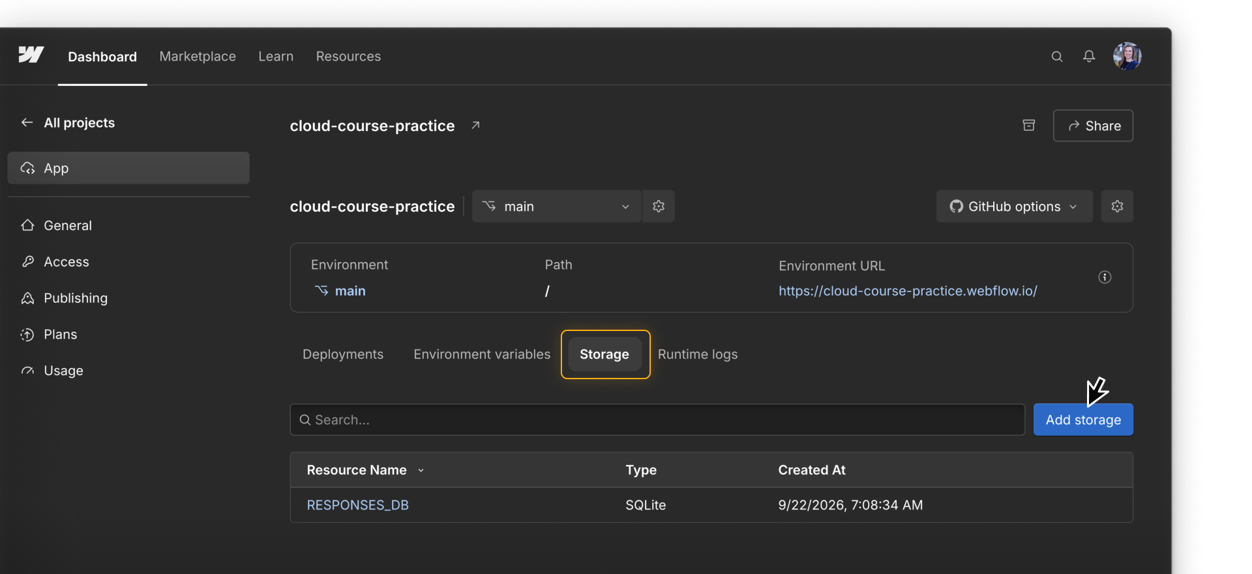Switch to the Deployments tab
The width and height of the screenshot is (1252, 574).
(343, 354)
